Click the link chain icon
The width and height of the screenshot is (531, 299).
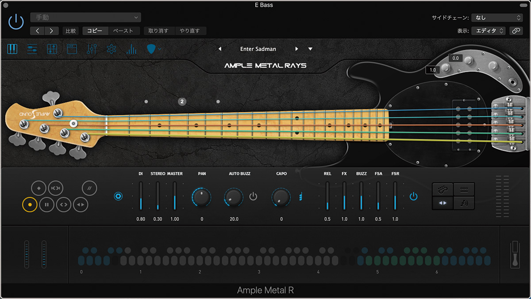tap(516, 31)
